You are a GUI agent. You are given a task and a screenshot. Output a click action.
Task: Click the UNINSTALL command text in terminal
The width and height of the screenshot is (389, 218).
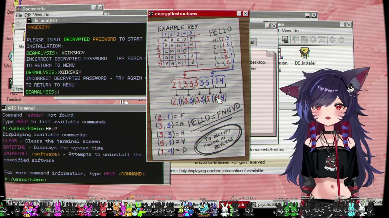(x=16, y=154)
